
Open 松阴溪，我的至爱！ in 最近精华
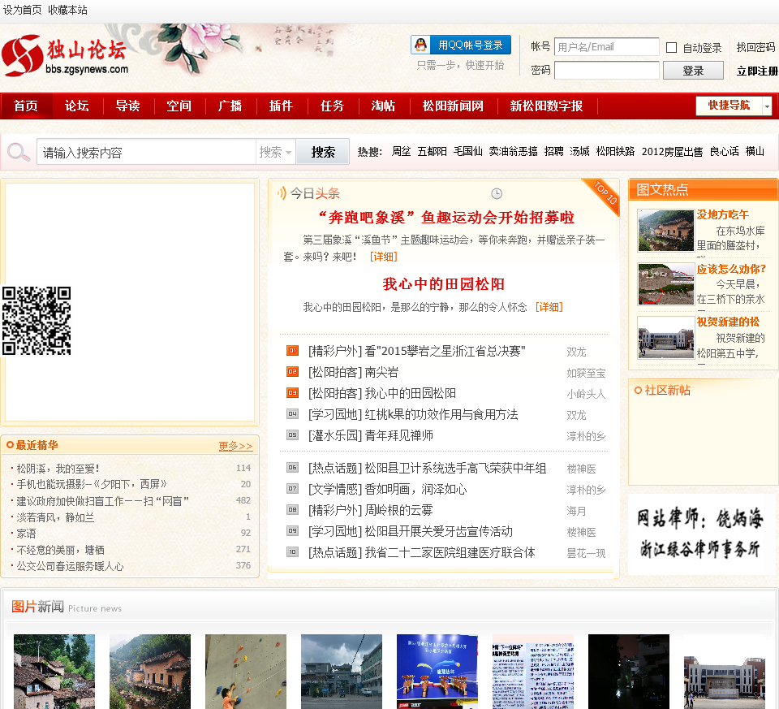click(58, 469)
